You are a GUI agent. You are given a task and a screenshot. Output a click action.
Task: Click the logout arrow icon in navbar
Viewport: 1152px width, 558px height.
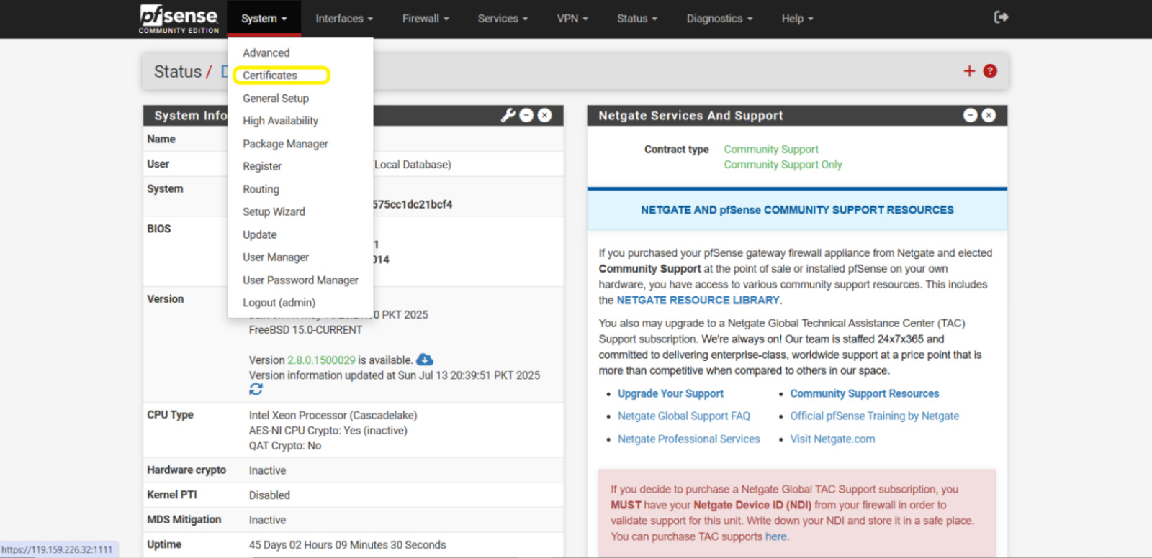pos(1001,17)
